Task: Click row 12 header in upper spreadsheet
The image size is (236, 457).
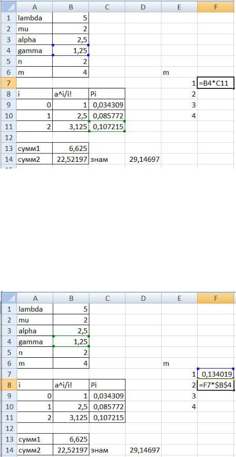Action: coord(8,138)
